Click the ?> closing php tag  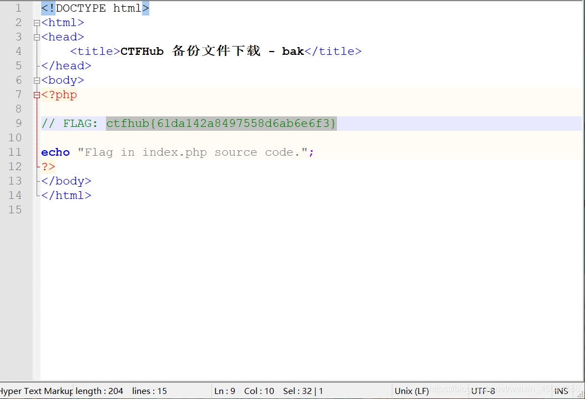point(48,167)
